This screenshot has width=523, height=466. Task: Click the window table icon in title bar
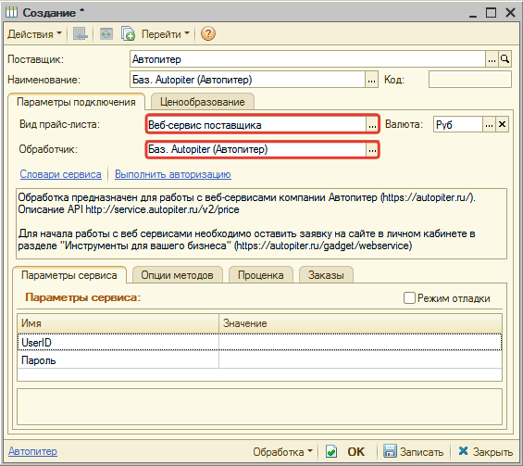(11, 12)
